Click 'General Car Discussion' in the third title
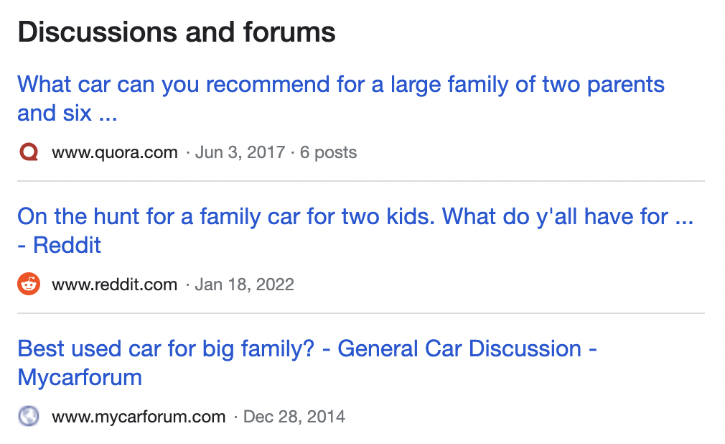This screenshot has width=725, height=444. [x=459, y=349]
